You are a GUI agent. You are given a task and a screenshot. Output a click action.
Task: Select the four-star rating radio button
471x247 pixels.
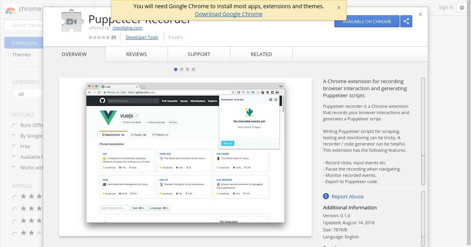[15, 209]
